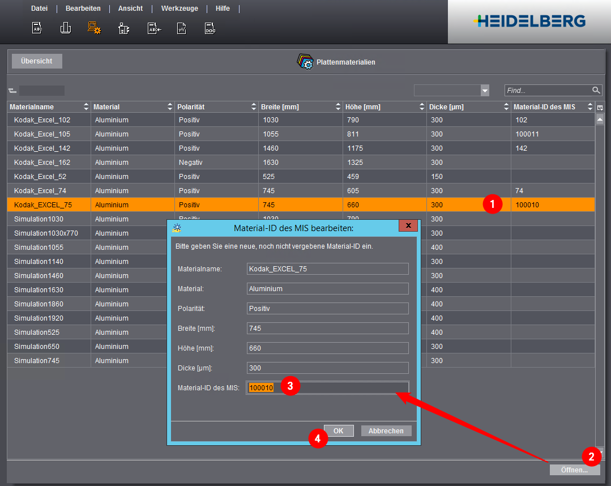Viewport: 611px width, 486px height.
Task: Open the Werkzeuge menu
Action: pyautogui.click(x=180, y=8)
